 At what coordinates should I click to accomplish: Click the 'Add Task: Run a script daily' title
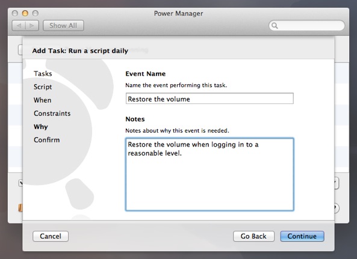click(80, 50)
